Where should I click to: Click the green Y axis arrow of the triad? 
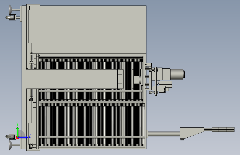point(18,132)
